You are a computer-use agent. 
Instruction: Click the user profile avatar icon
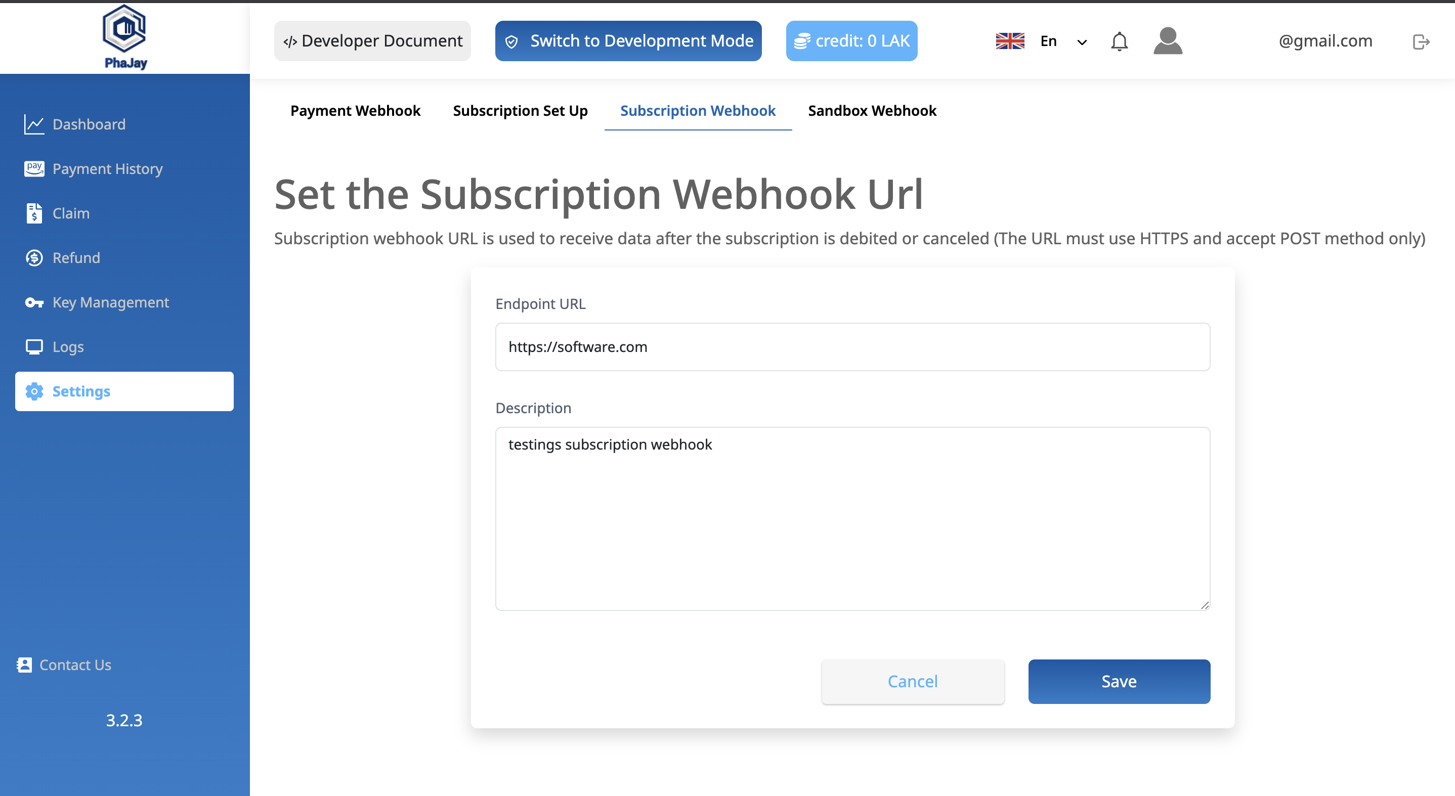[x=1168, y=41]
